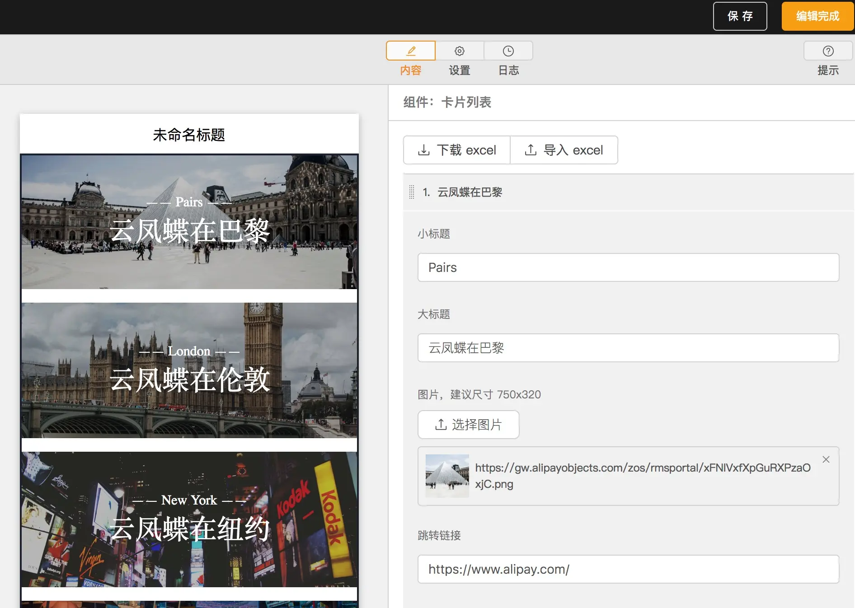This screenshot has height=608, width=855.
Task: Open the 设置 gear tab
Action: point(460,51)
